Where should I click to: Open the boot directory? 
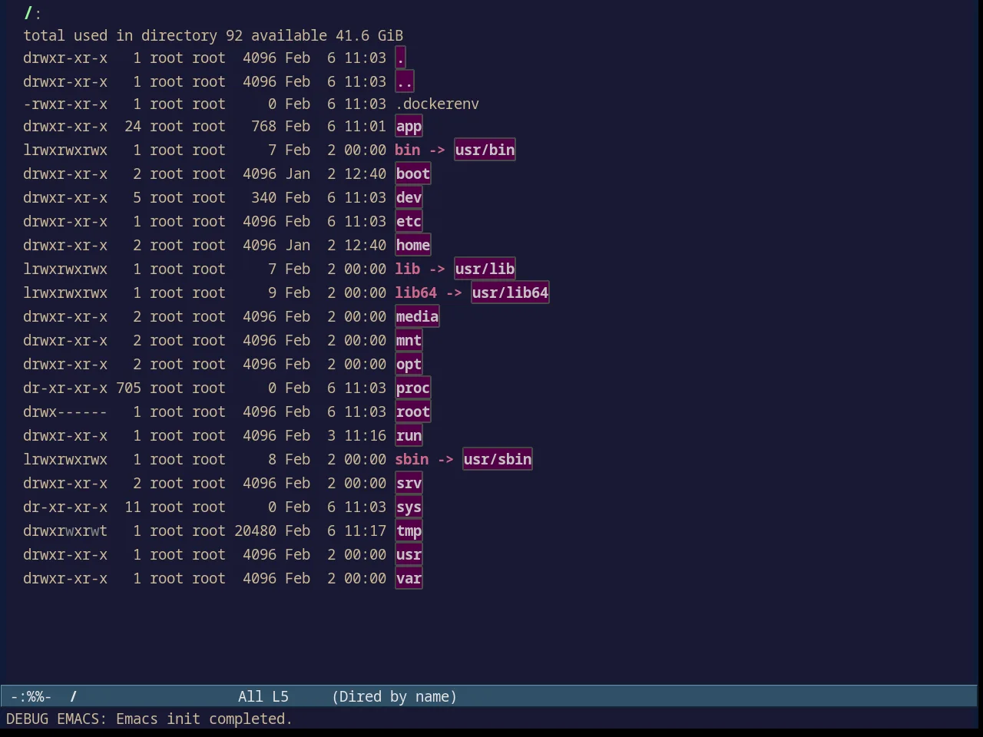(413, 174)
